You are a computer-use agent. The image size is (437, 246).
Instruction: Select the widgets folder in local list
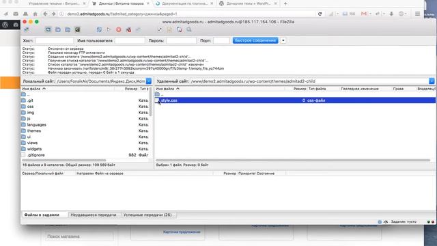click(x=85, y=149)
